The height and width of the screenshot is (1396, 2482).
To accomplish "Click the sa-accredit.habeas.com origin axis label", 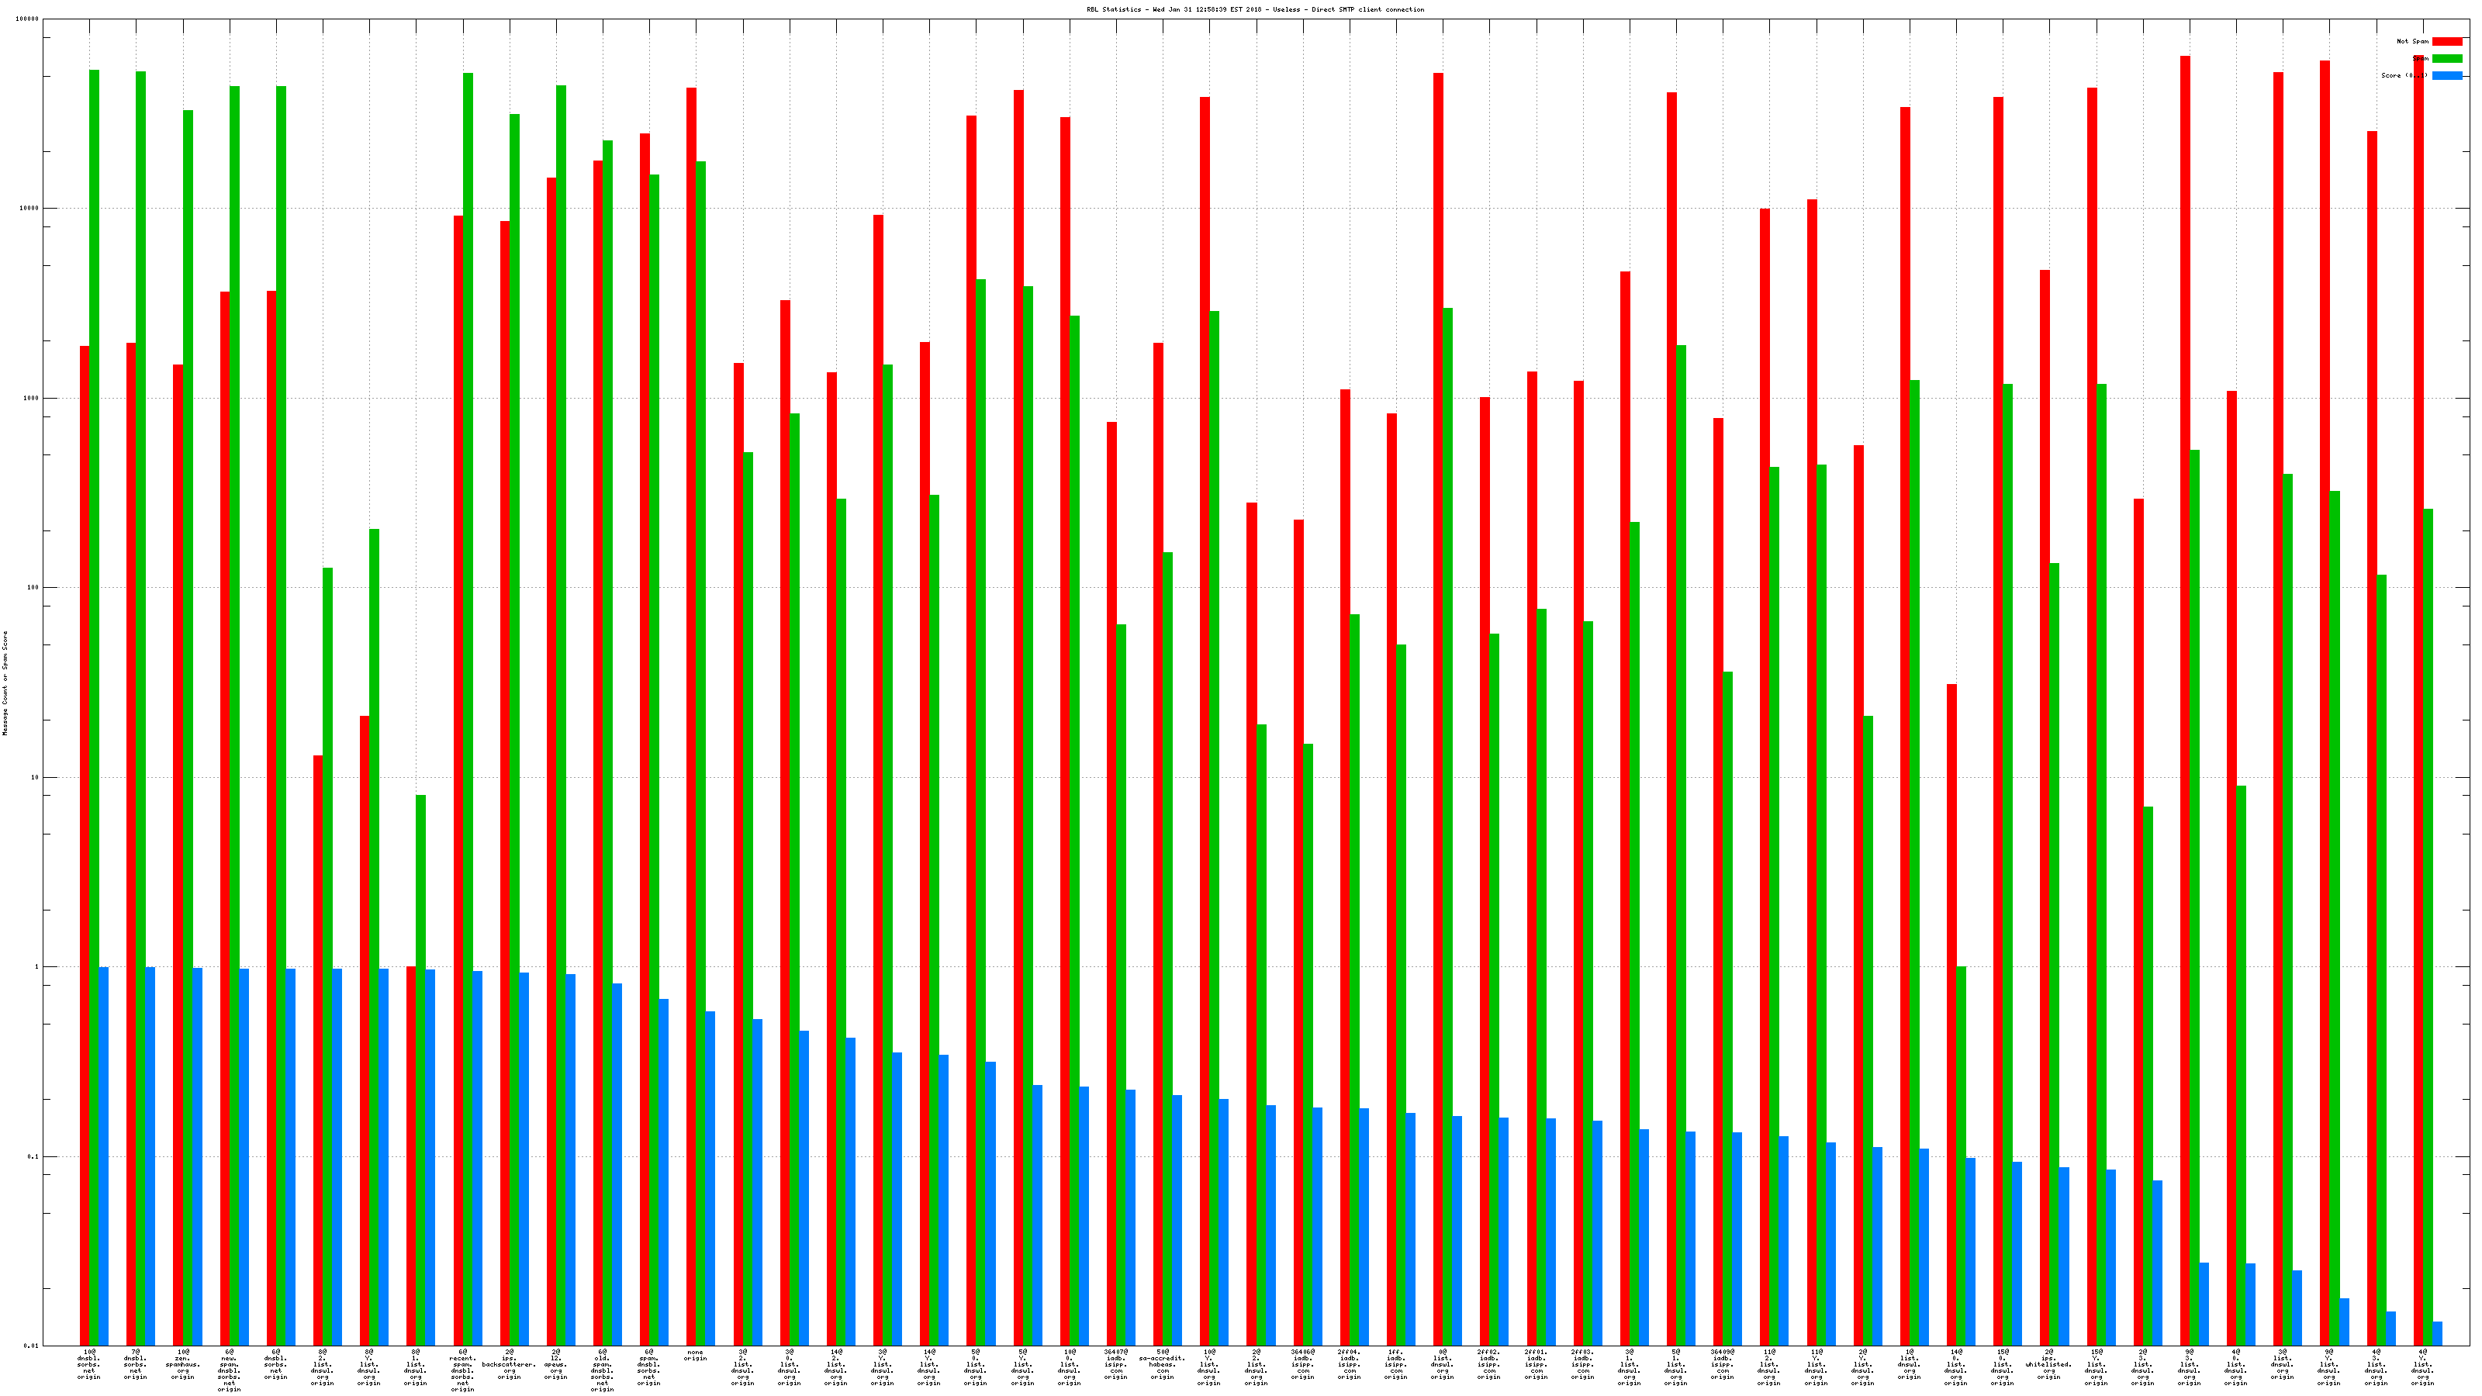I will 1162,1364.
